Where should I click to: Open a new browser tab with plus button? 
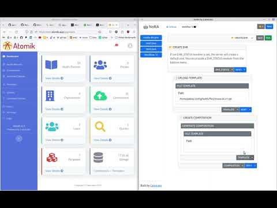point(128,25)
